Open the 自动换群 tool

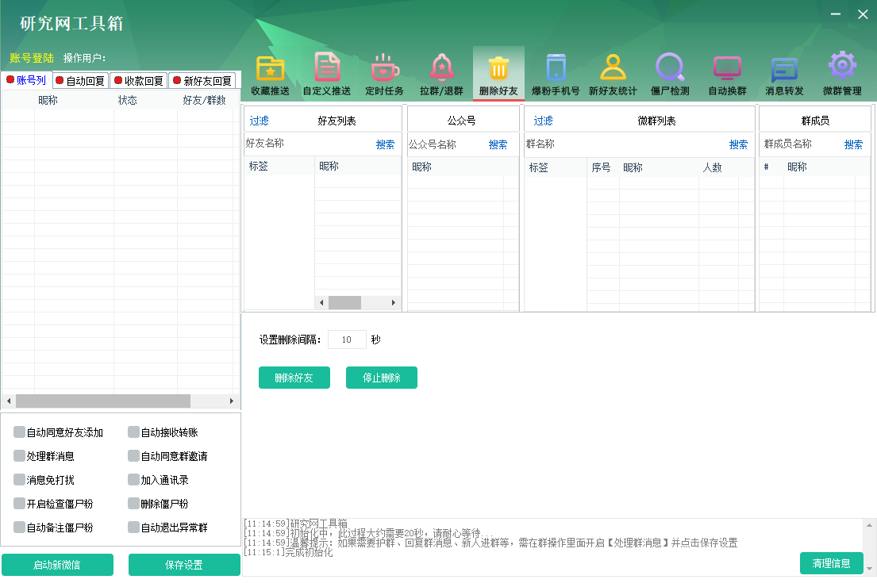pyautogui.click(x=728, y=72)
